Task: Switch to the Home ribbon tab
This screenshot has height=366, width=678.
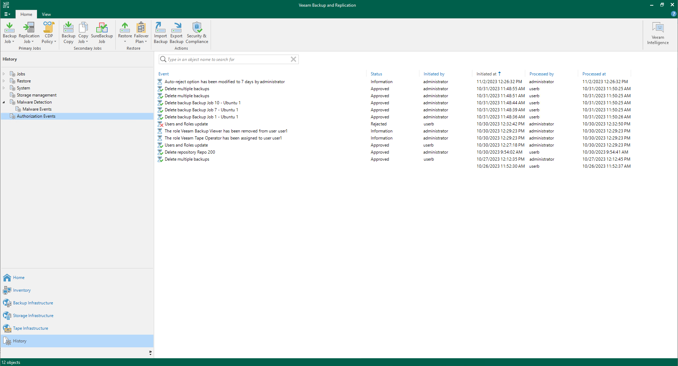Action: [26, 14]
